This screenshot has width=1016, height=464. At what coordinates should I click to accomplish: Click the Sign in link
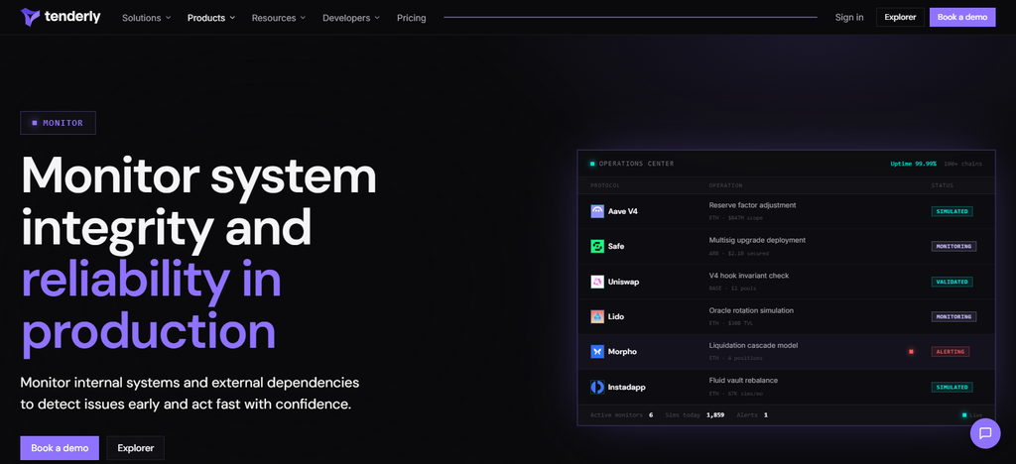pyautogui.click(x=849, y=18)
